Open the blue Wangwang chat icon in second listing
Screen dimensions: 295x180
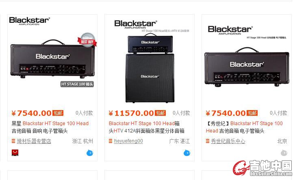point(187,153)
